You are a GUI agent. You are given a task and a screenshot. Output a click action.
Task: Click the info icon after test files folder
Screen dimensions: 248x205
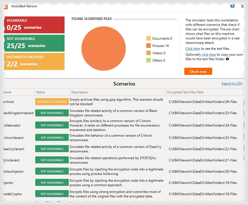click(x=227, y=59)
